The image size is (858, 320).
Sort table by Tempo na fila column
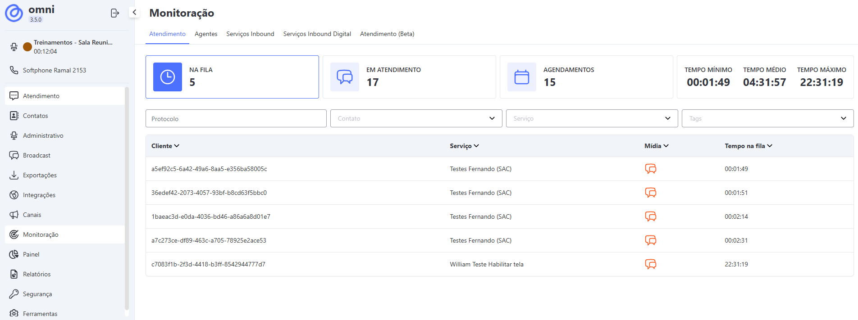pyautogui.click(x=748, y=146)
